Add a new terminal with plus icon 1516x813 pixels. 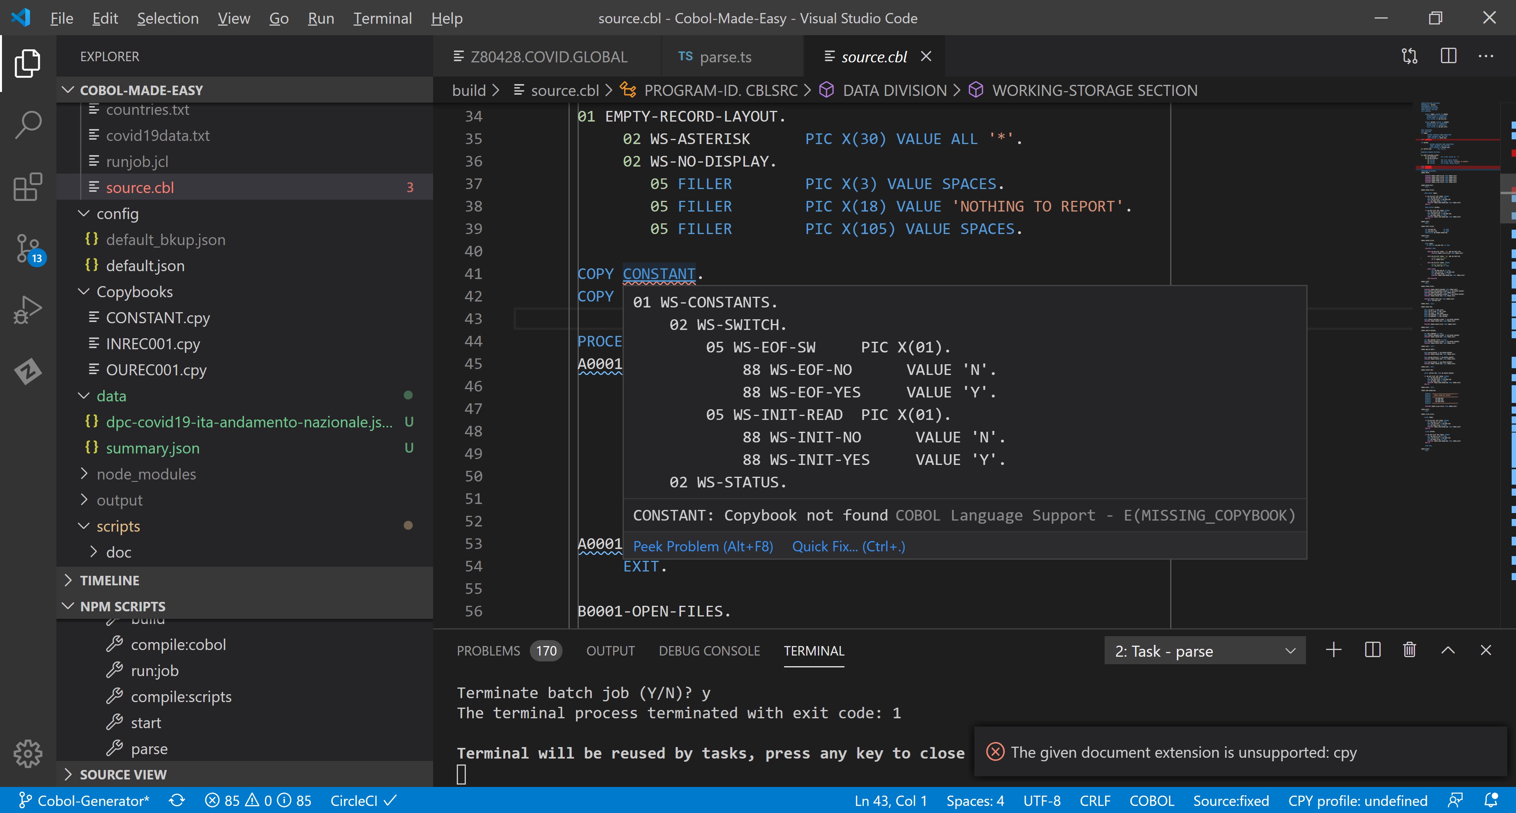click(1334, 651)
